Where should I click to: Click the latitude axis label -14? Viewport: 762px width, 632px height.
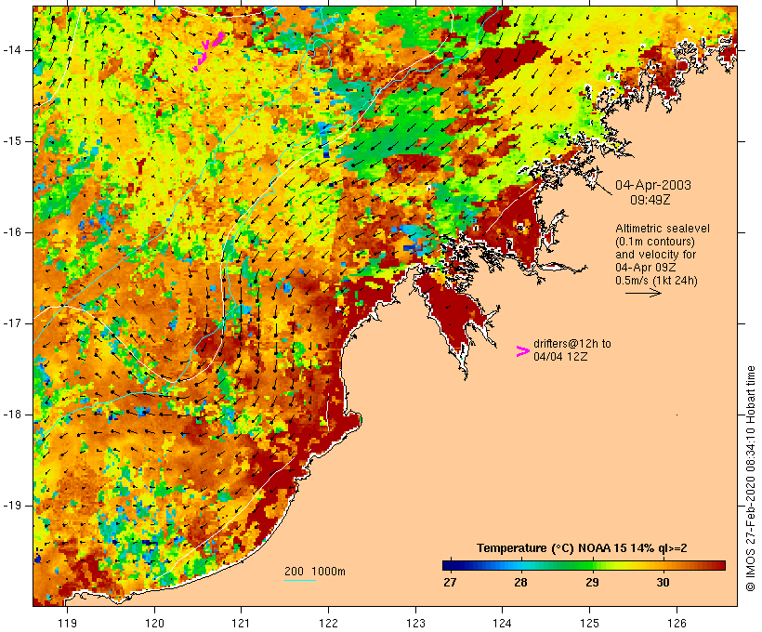(12, 50)
